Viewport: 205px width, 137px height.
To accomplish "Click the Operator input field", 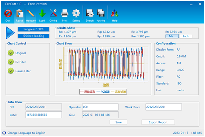I will (100, 107).
